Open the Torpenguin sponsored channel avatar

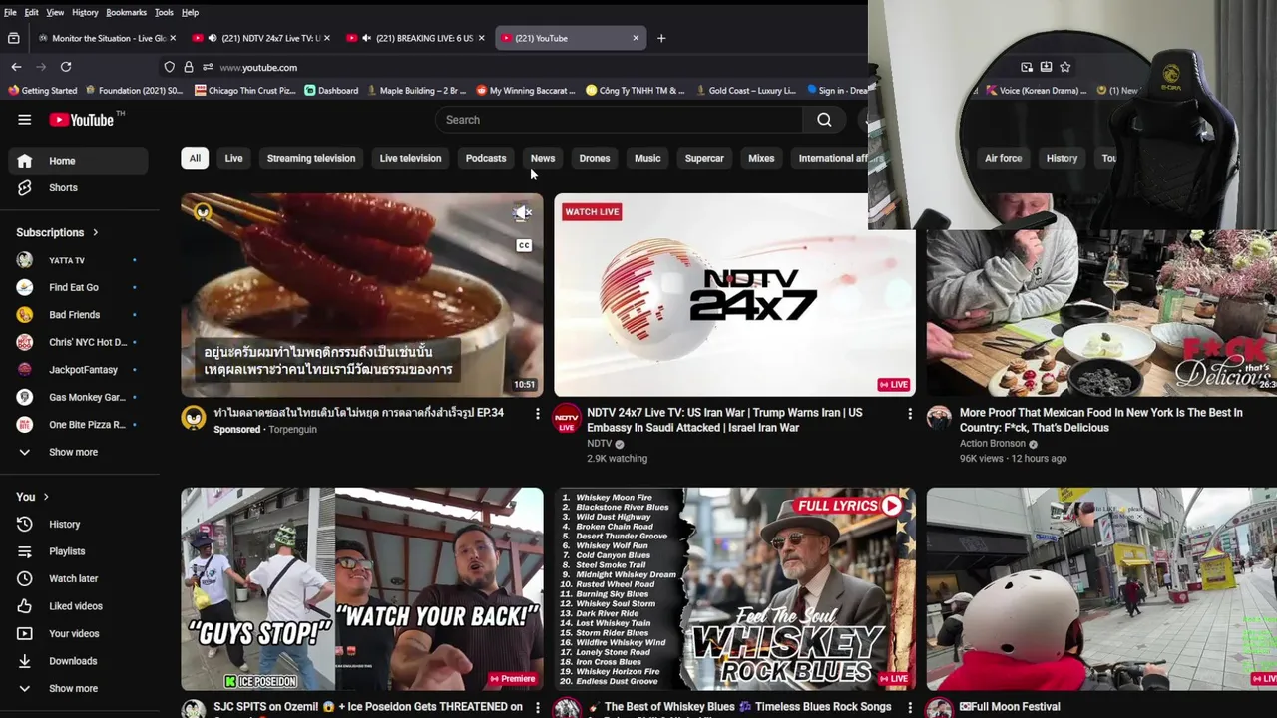point(194,418)
